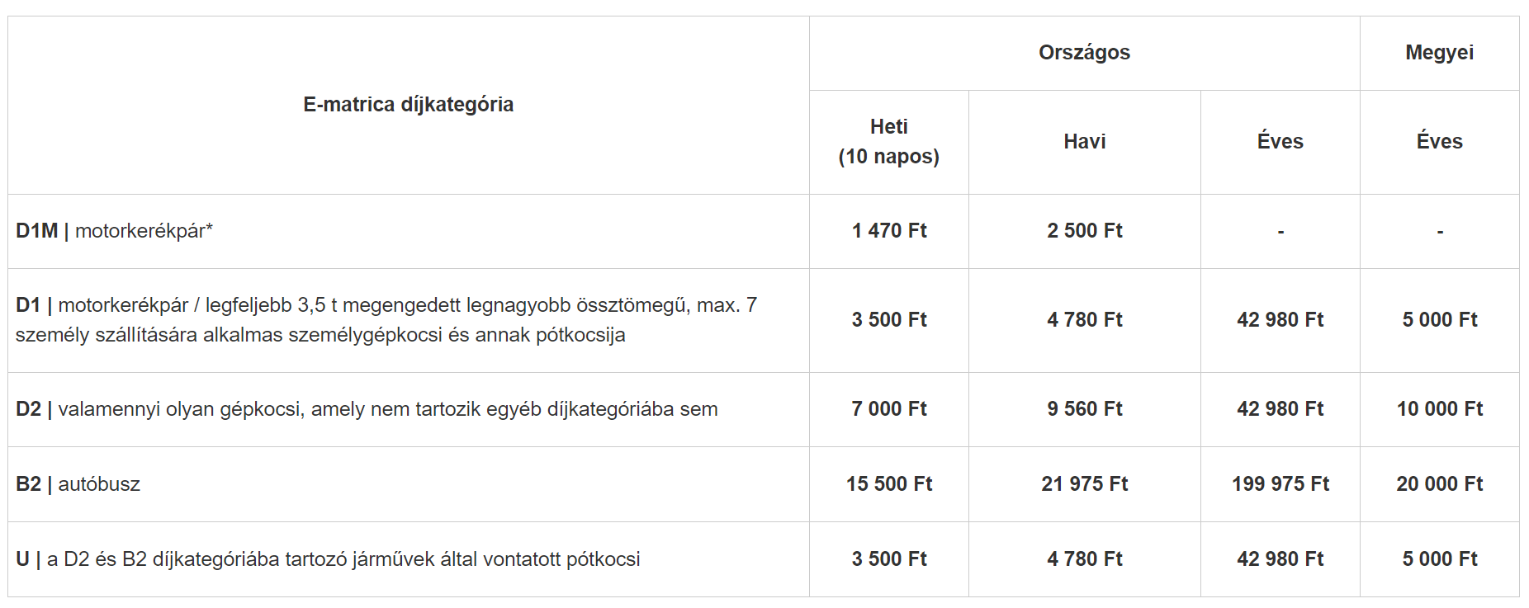Click the Heti (10 napos) column header
The width and height of the screenshot is (1529, 608).
pyautogui.click(x=888, y=142)
